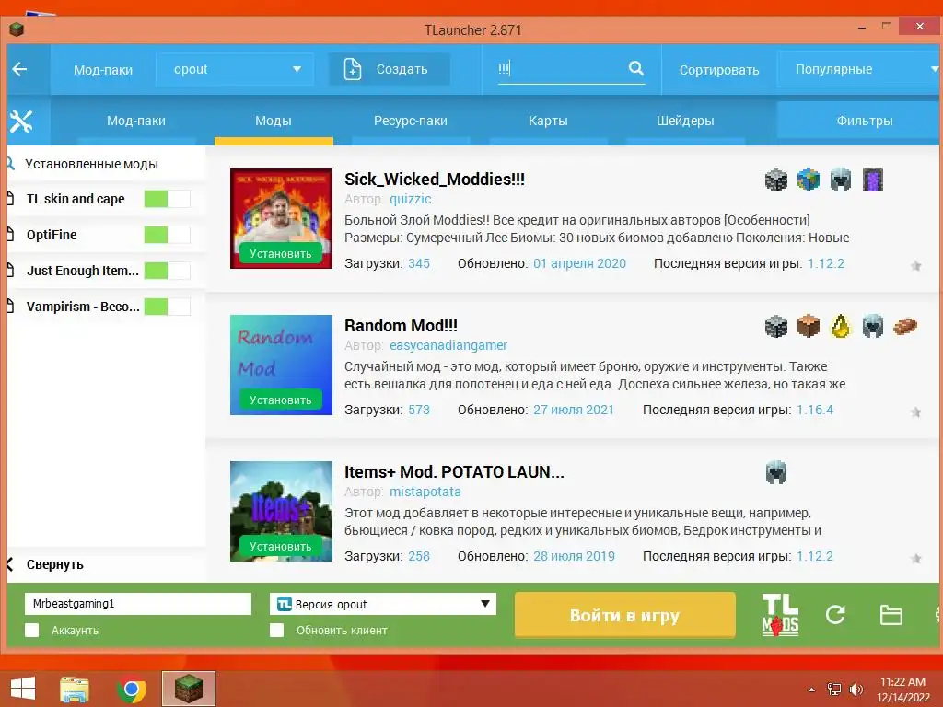Install Random Mod via Установить
This screenshot has width=943, height=707.
(281, 400)
